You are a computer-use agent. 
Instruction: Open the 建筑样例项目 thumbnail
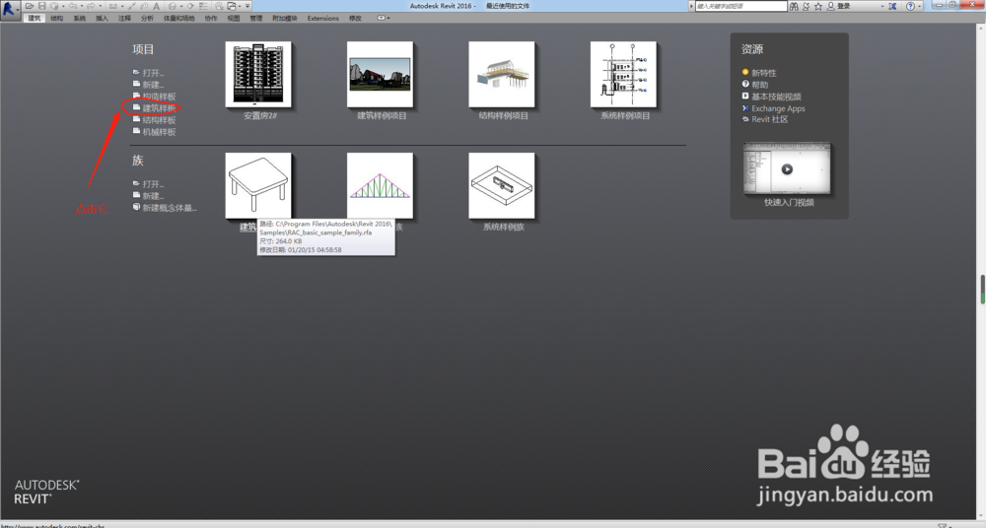pos(380,75)
